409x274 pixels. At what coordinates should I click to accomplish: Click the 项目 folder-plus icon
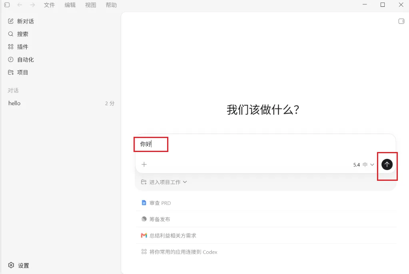11,72
